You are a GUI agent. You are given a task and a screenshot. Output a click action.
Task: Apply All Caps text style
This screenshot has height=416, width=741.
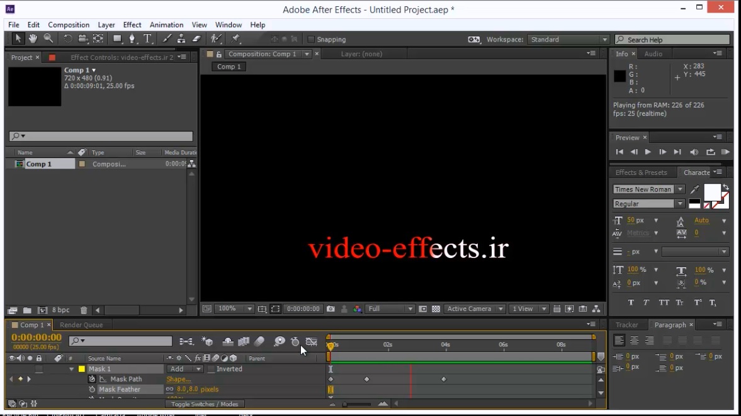click(x=664, y=303)
